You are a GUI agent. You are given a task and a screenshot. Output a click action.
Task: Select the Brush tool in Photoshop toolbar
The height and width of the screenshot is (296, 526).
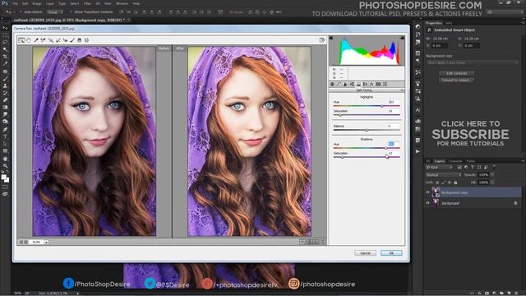(x=5, y=79)
